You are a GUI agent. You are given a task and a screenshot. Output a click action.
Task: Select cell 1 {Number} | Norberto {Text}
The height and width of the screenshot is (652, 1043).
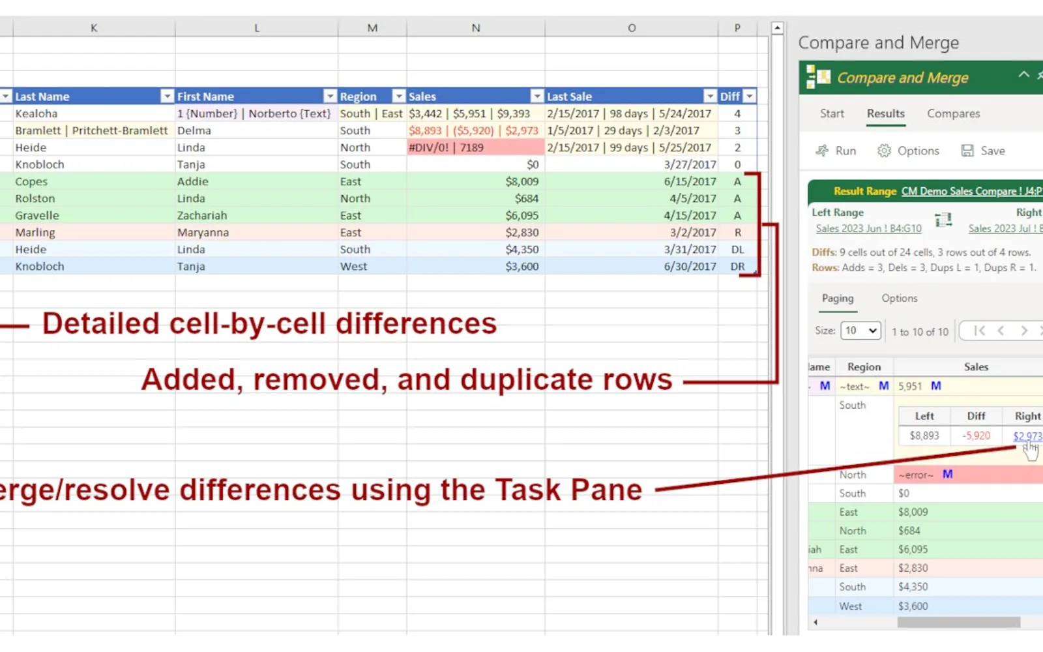(x=256, y=113)
